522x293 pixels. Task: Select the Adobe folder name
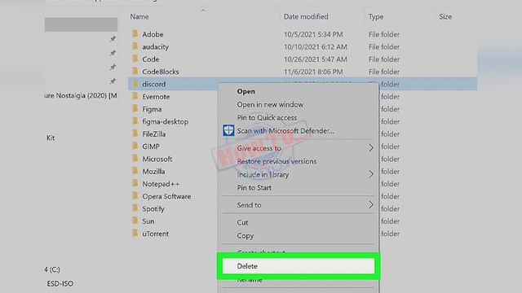[x=153, y=34]
